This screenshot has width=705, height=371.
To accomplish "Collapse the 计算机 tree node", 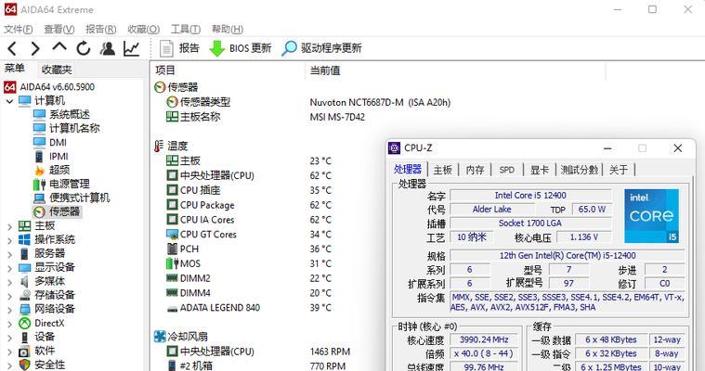I will (x=9, y=100).
